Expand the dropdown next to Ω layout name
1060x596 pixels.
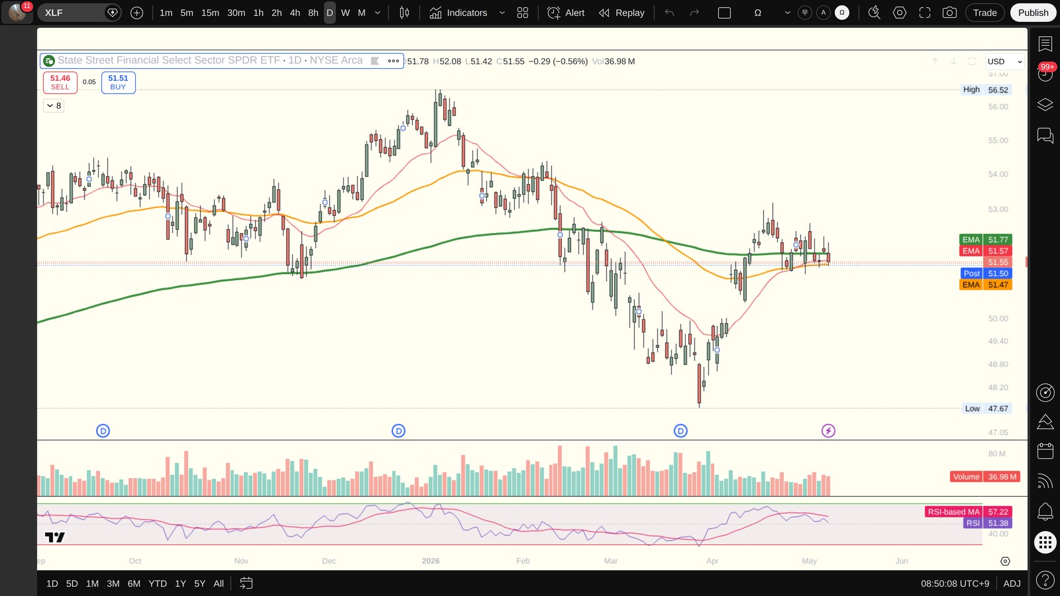pyautogui.click(x=787, y=13)
